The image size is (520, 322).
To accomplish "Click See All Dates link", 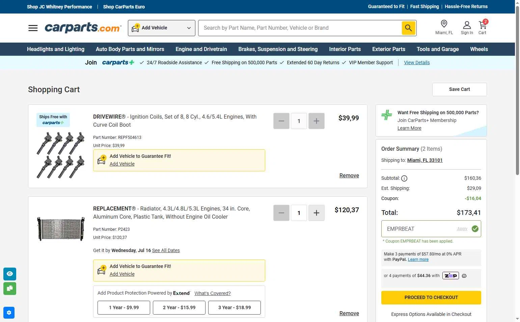I will 166,250.
